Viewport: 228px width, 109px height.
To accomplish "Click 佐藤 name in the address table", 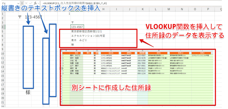I will (x=75, y=63).
